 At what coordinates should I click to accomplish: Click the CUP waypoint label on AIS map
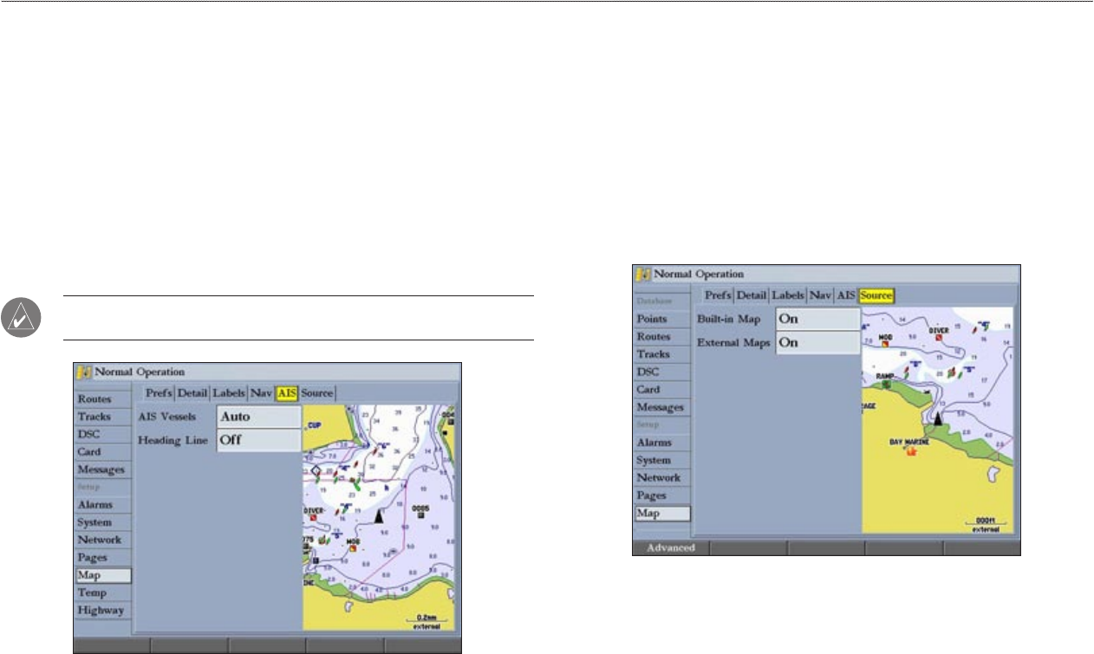[314, 425]
